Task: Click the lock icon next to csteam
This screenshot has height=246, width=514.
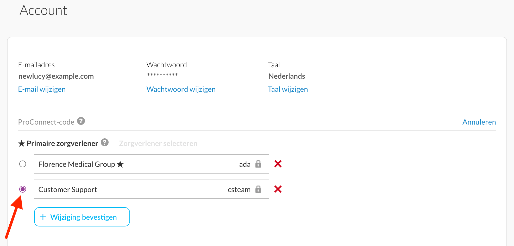Action: 258,189
